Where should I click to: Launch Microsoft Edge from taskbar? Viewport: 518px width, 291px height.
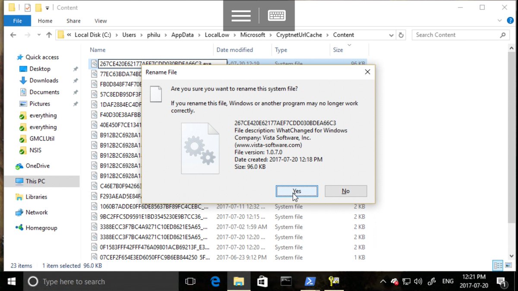pos(215,282)
